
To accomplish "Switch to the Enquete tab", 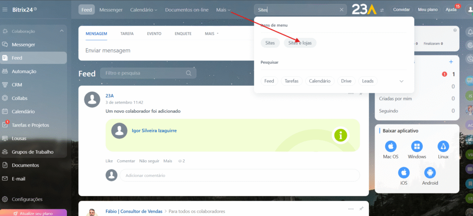I will (x=183, y=34).
